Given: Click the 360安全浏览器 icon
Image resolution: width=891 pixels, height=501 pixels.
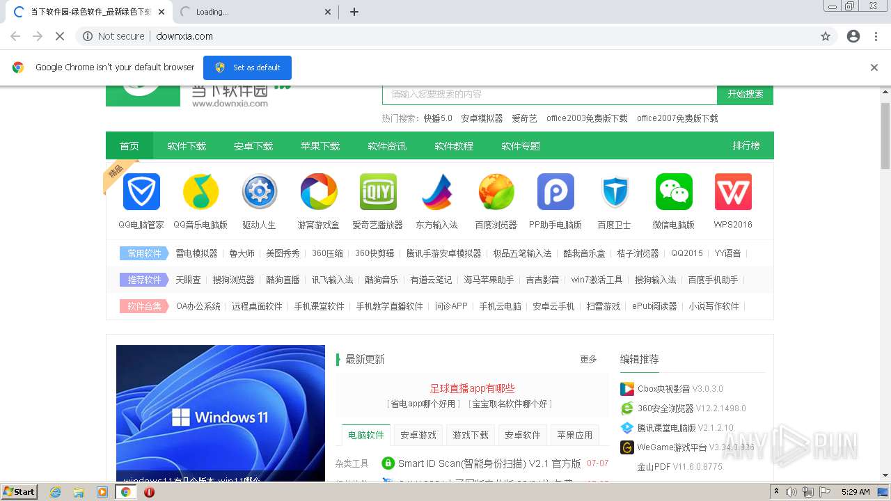Looking at the screenshot, I should (627, 408).
